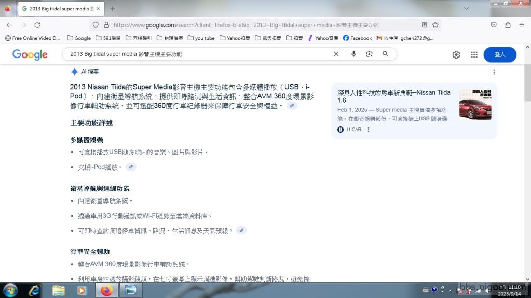The height and width of the screenshot is (298, 531).
Task: Click the browser address bar URL
Action: point(246,25)
